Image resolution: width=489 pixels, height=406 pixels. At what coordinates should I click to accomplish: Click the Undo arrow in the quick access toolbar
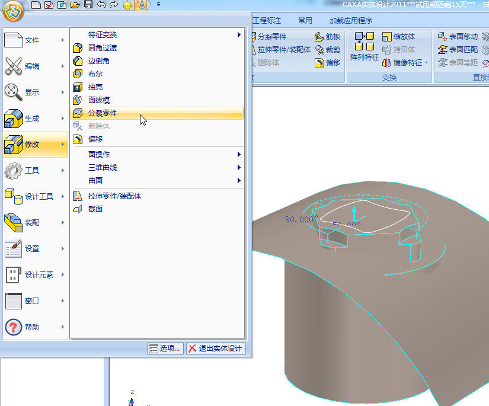[101, 5]
